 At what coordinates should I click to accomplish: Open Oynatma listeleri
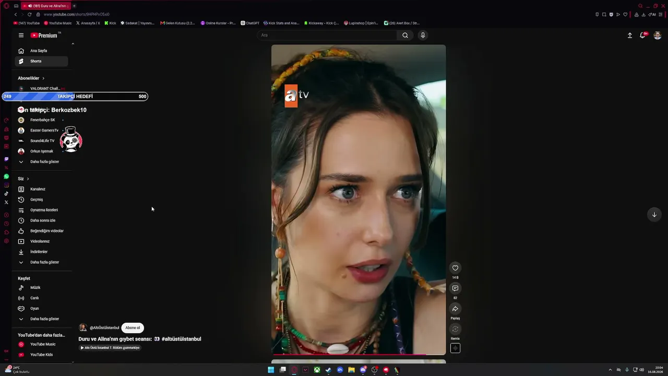(x=42, y=210)
